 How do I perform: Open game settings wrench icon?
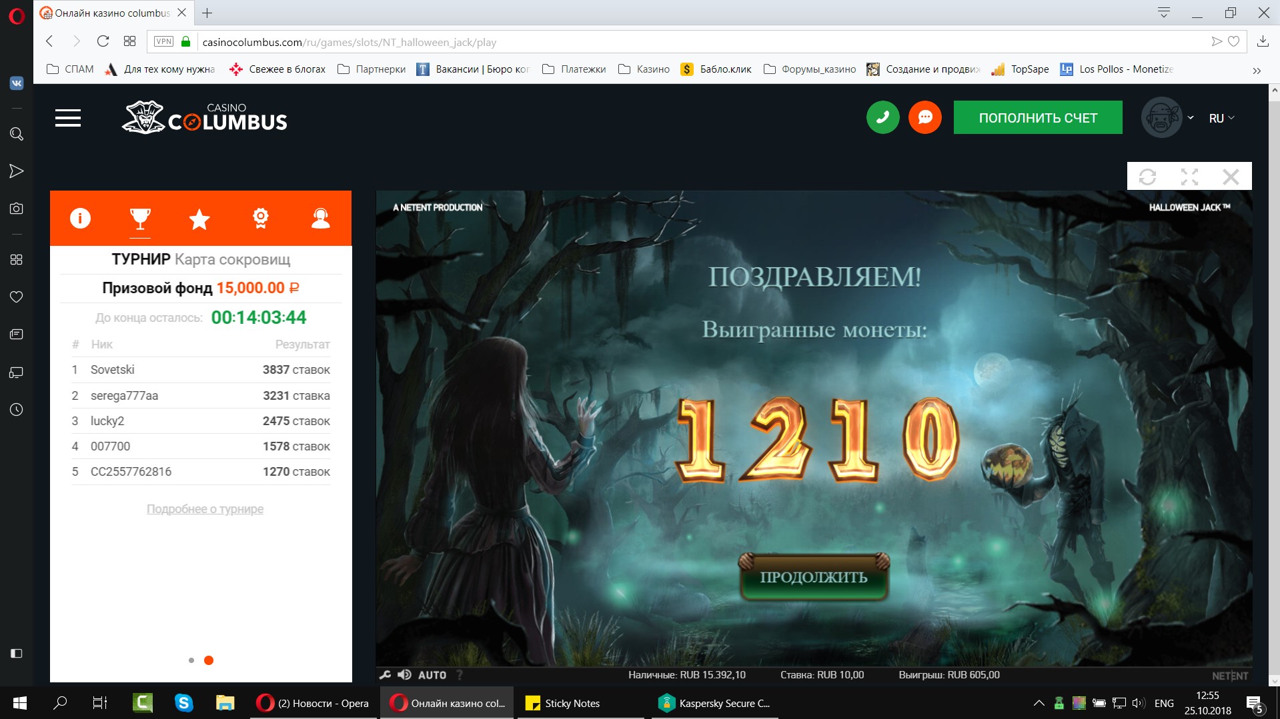(x=385, y=675)
